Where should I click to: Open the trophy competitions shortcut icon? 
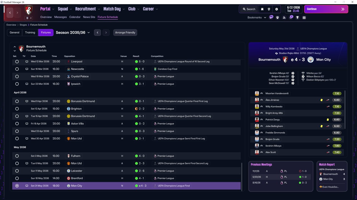click(x=298, y=17)
